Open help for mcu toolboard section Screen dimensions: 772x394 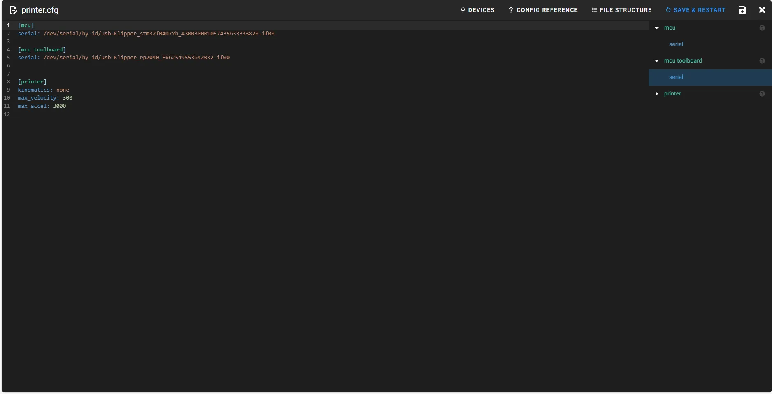762,61
